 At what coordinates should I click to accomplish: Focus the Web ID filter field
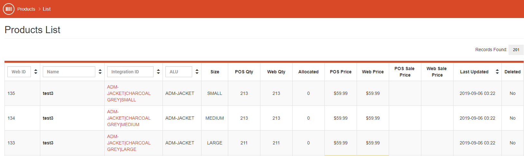click(19, 72)
